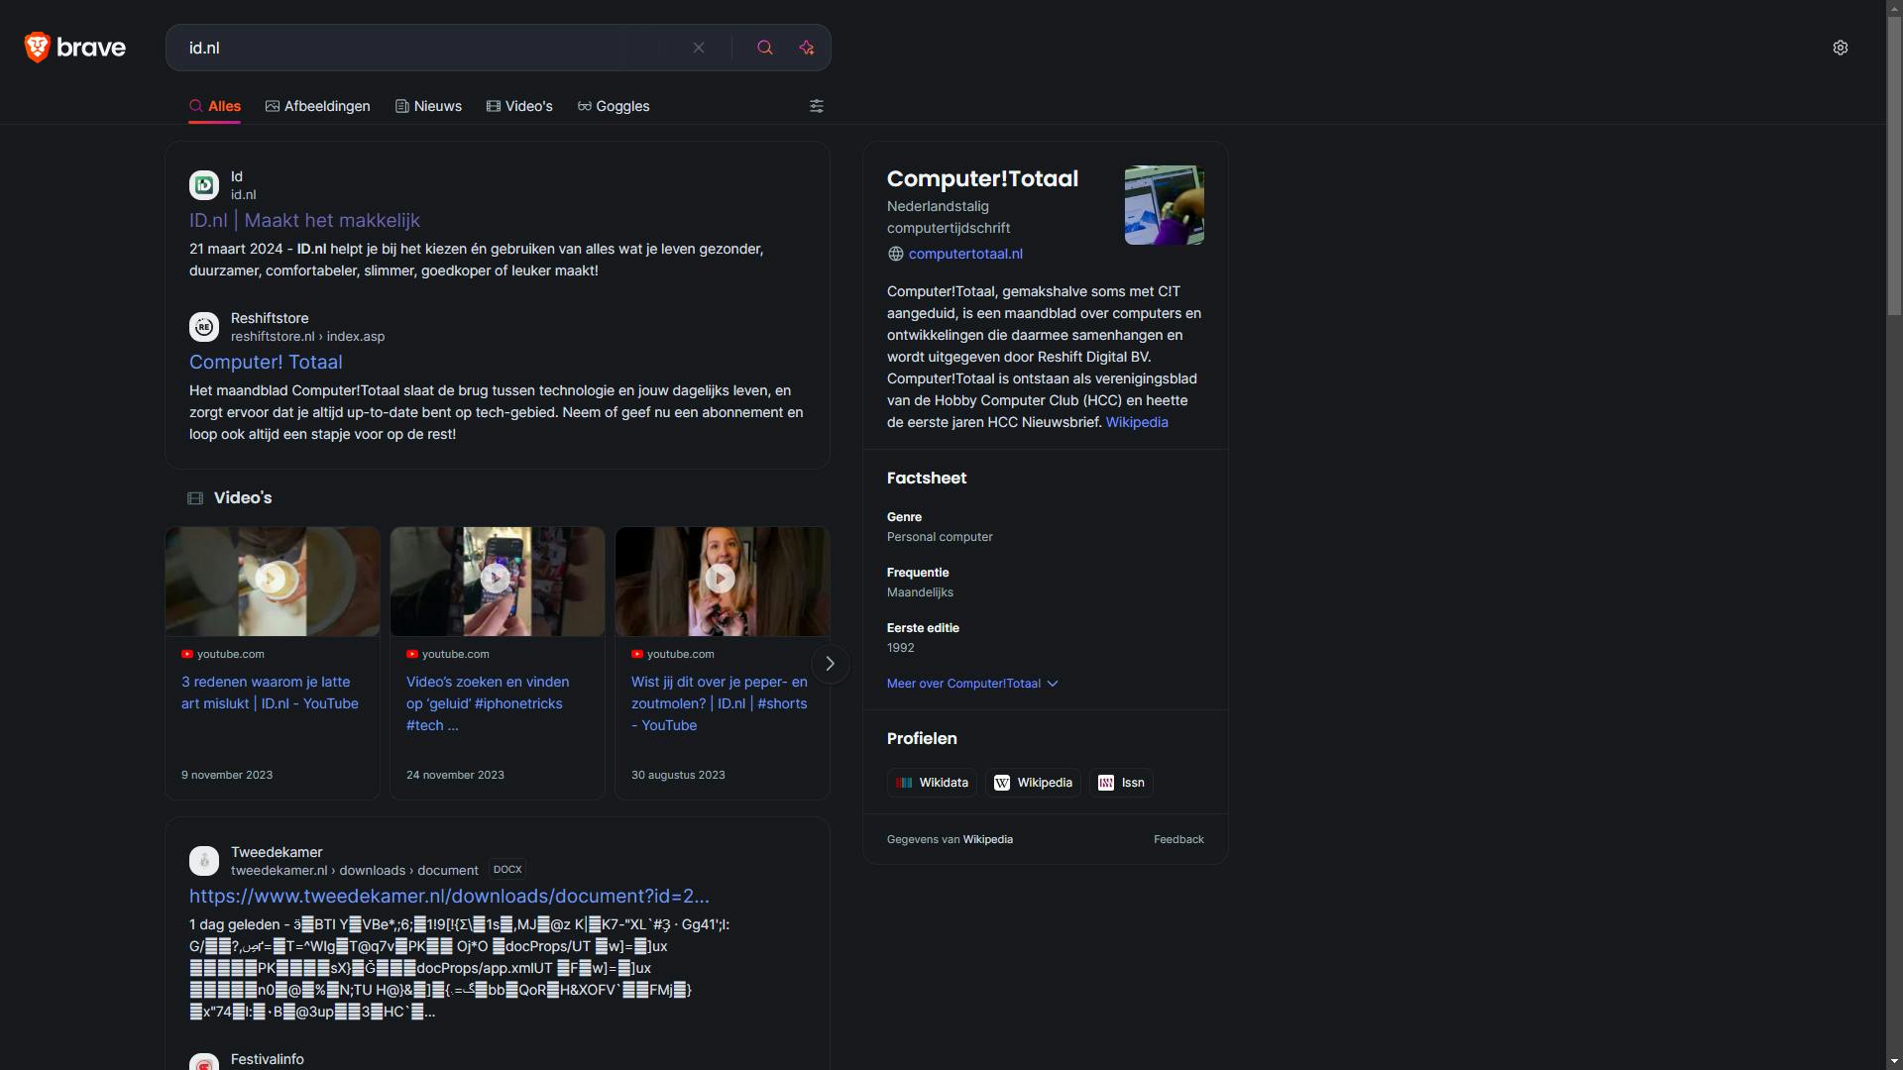Click the Computer!Totaal sidebar image
Viewport: 1903px width, 1070px height.
tap(1164, 205)
